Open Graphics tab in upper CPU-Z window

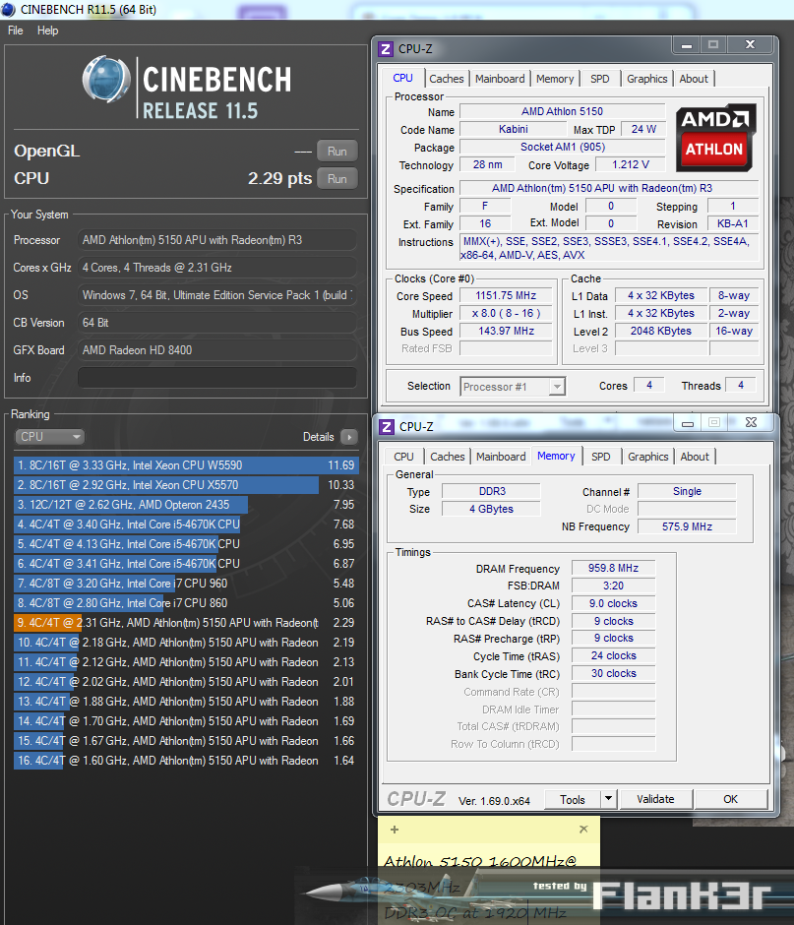coord(647,79)
